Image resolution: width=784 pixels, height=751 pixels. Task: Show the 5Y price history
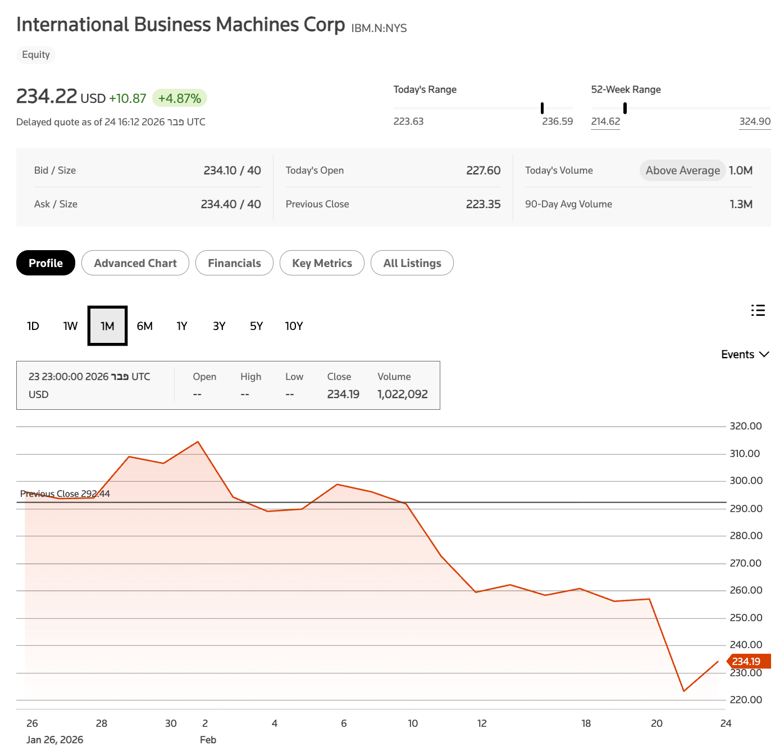click(x=256, y=326)
